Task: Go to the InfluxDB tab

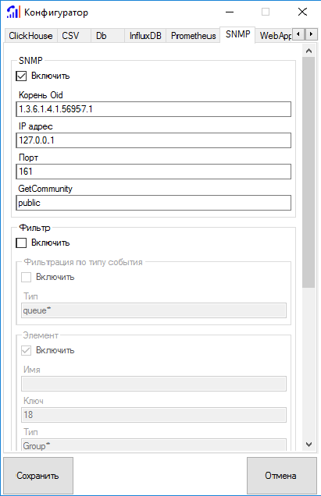Action: (145, 36)
